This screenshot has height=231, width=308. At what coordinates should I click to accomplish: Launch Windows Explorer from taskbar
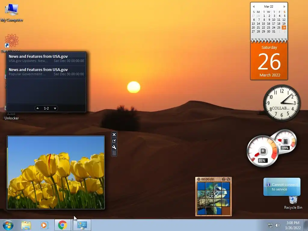pyautogui.click(x=26, y=225)
